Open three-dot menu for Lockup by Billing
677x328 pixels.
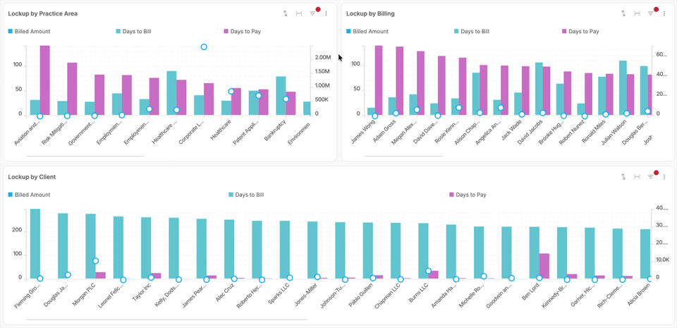(x=664, y=13)
